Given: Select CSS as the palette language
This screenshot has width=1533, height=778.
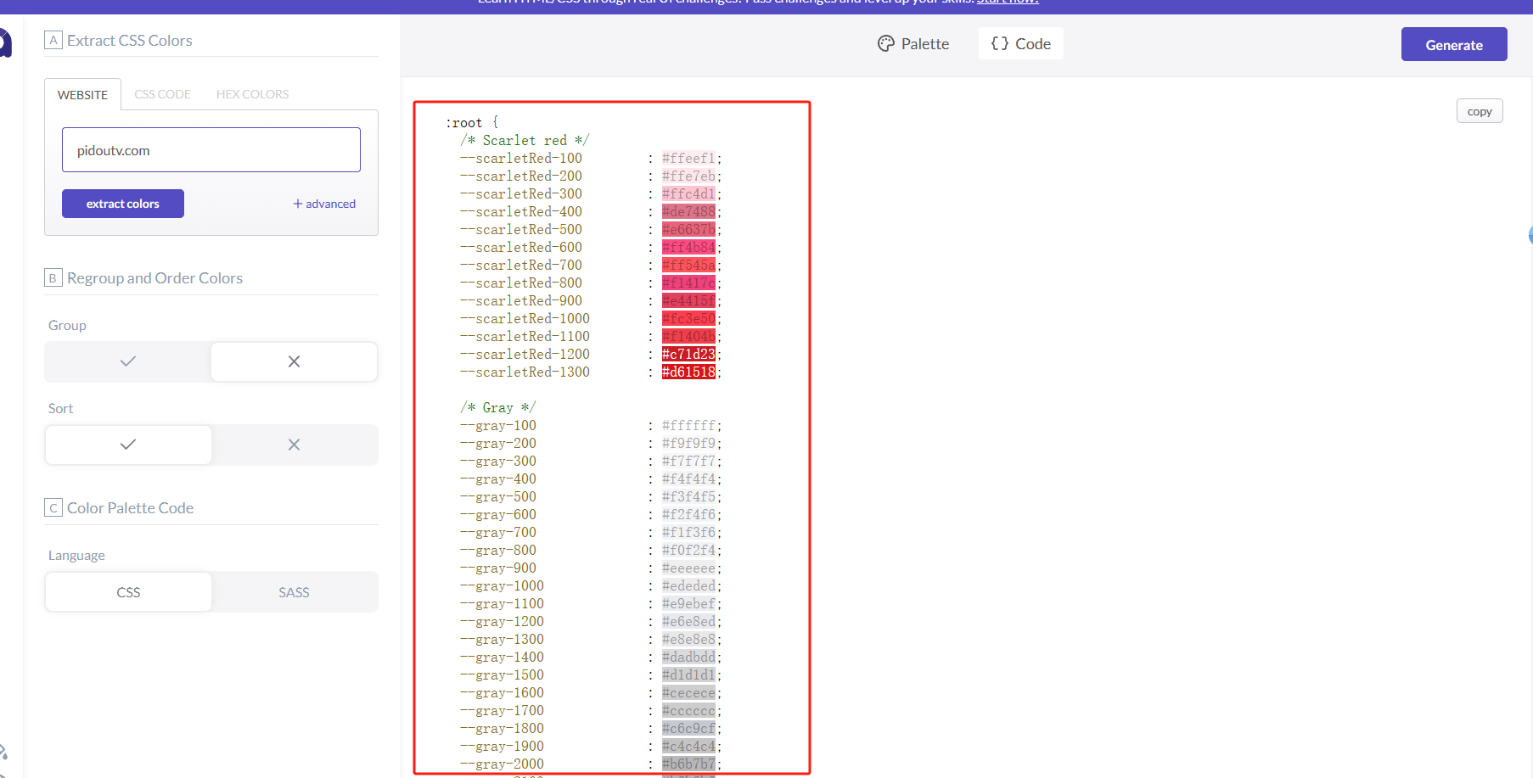Looking at the screenshot, I should (128, 592).
